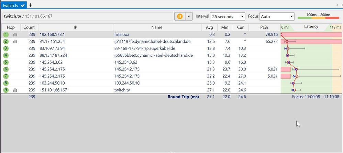Image resolution: width=343 pixels, height=153 pixels.
Task: Open a new target tab with plus
Action: pos(31,5)
